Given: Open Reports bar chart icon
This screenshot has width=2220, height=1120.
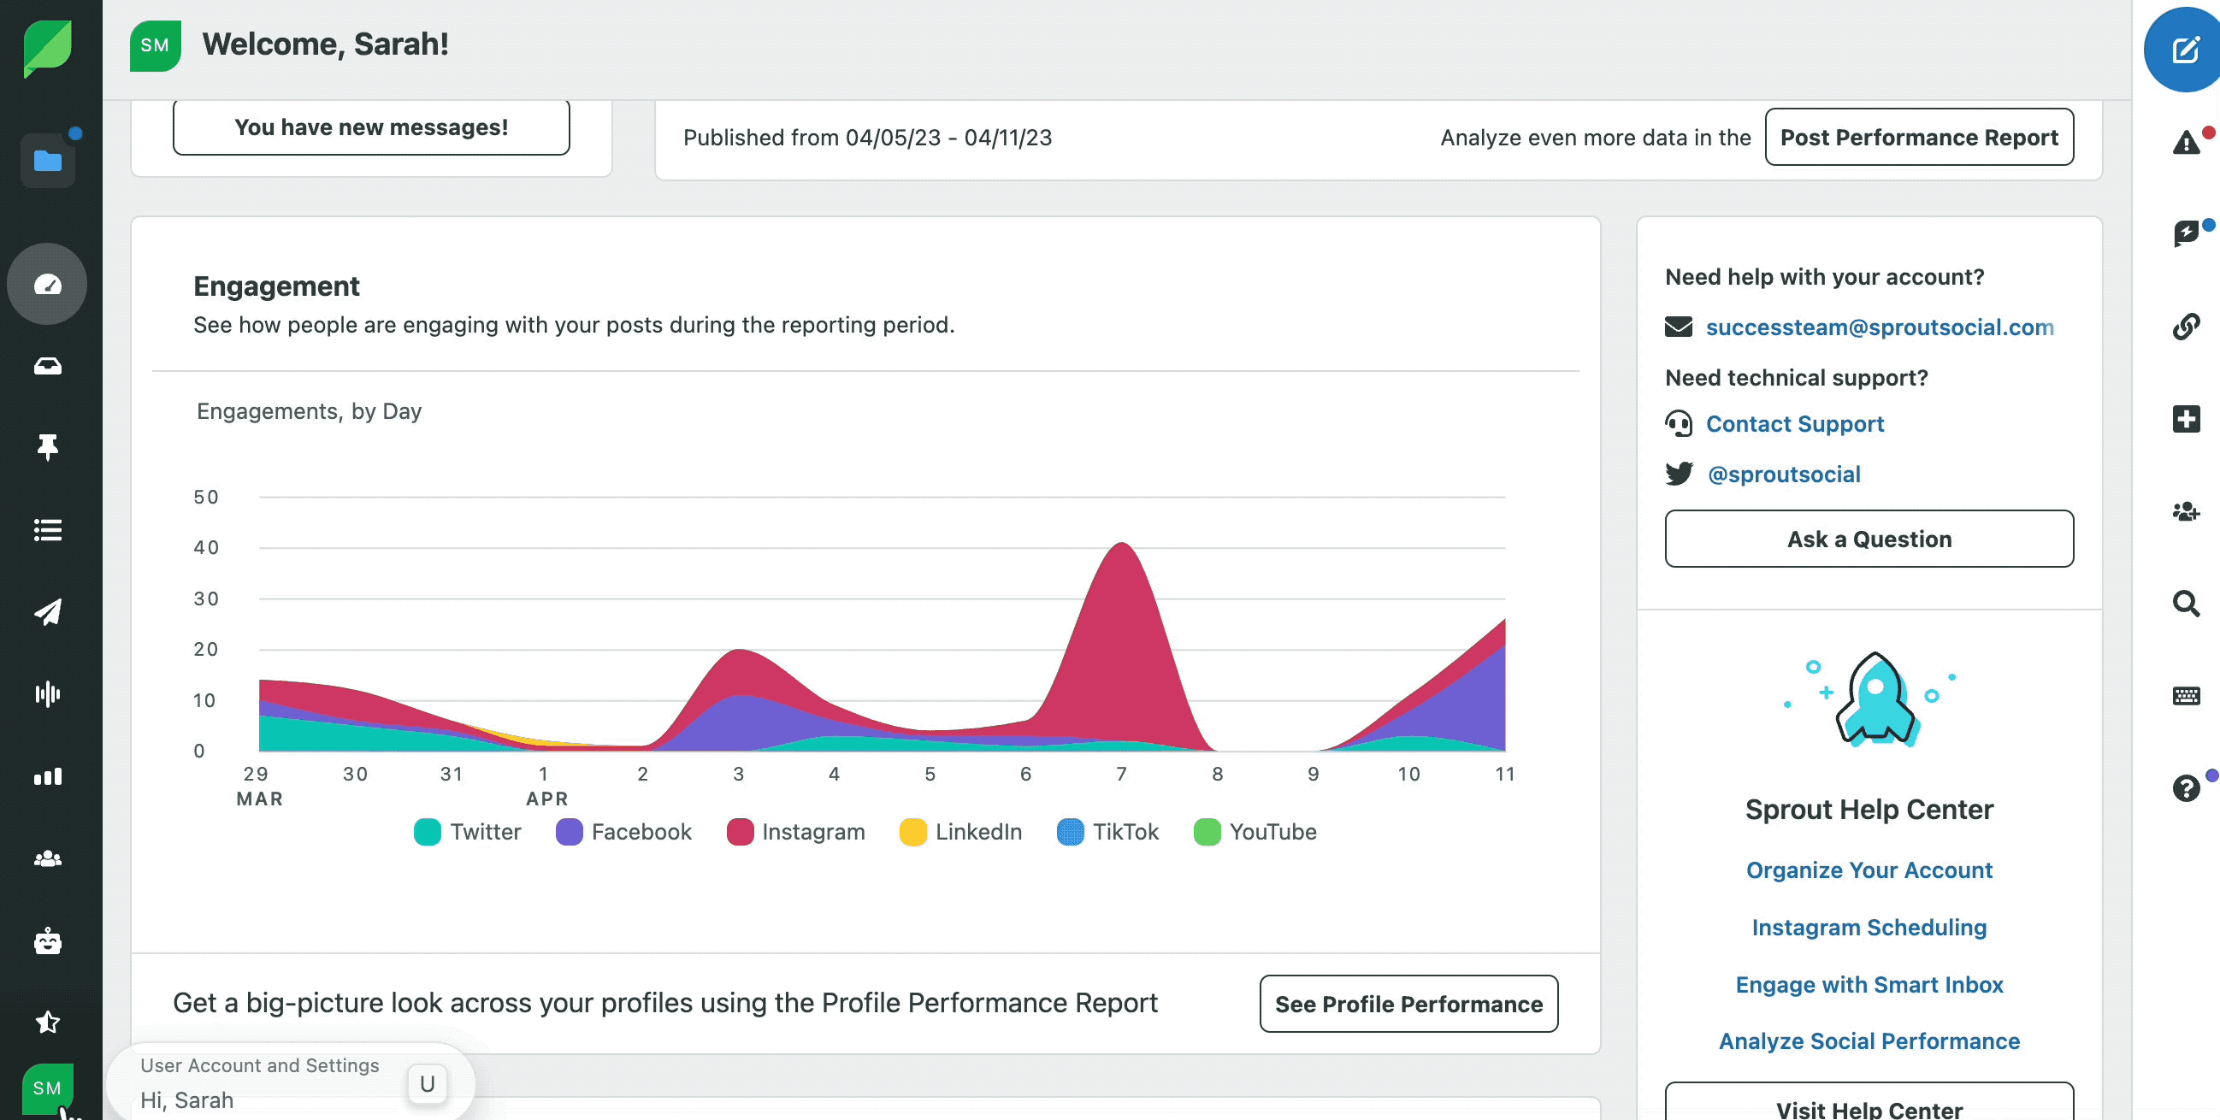Looking at the screenshot, I should [47, 776].
